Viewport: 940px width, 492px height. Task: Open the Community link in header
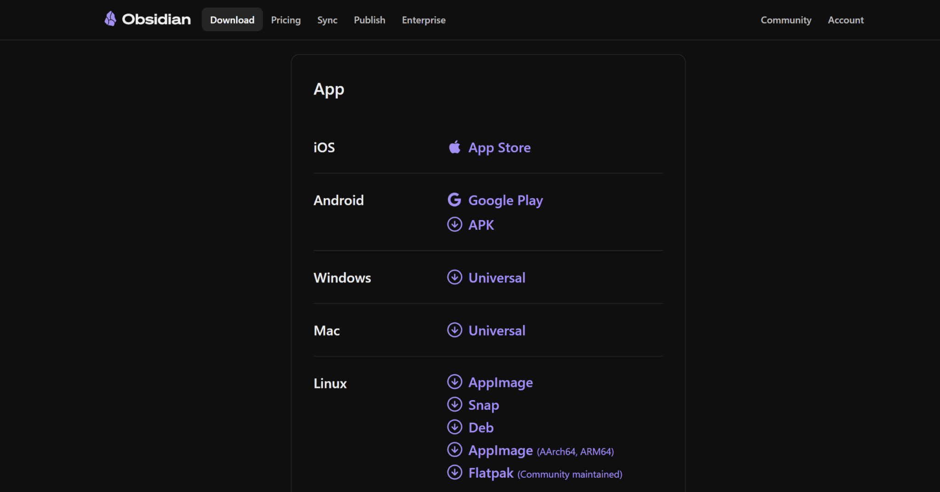click(x=786, y=20)
